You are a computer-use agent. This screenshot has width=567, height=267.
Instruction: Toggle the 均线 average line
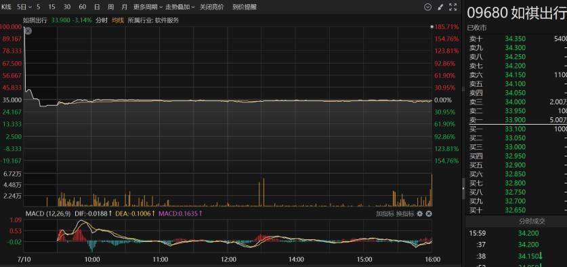coord(117,20)
